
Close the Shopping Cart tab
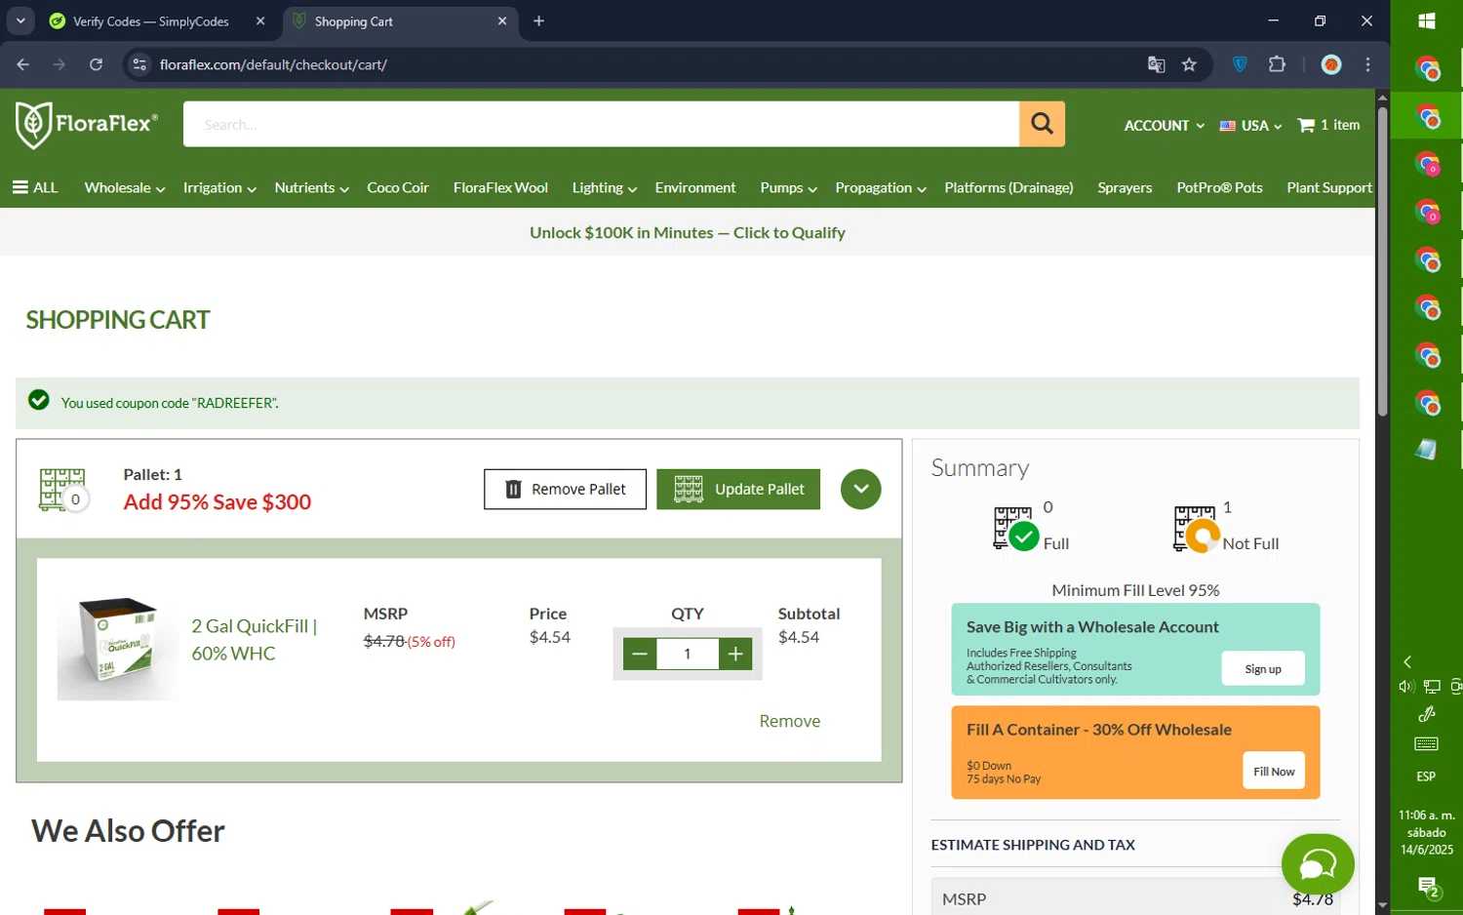[x=502, y=20]
